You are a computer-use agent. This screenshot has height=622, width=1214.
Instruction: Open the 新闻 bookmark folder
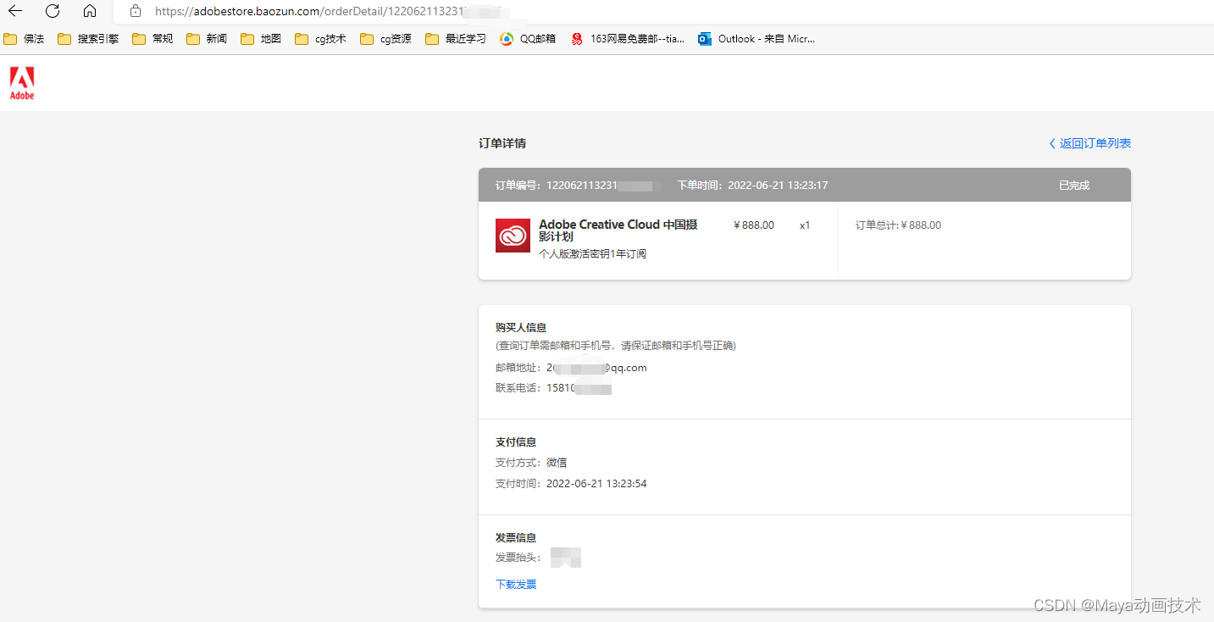click(x=207, y=39)
